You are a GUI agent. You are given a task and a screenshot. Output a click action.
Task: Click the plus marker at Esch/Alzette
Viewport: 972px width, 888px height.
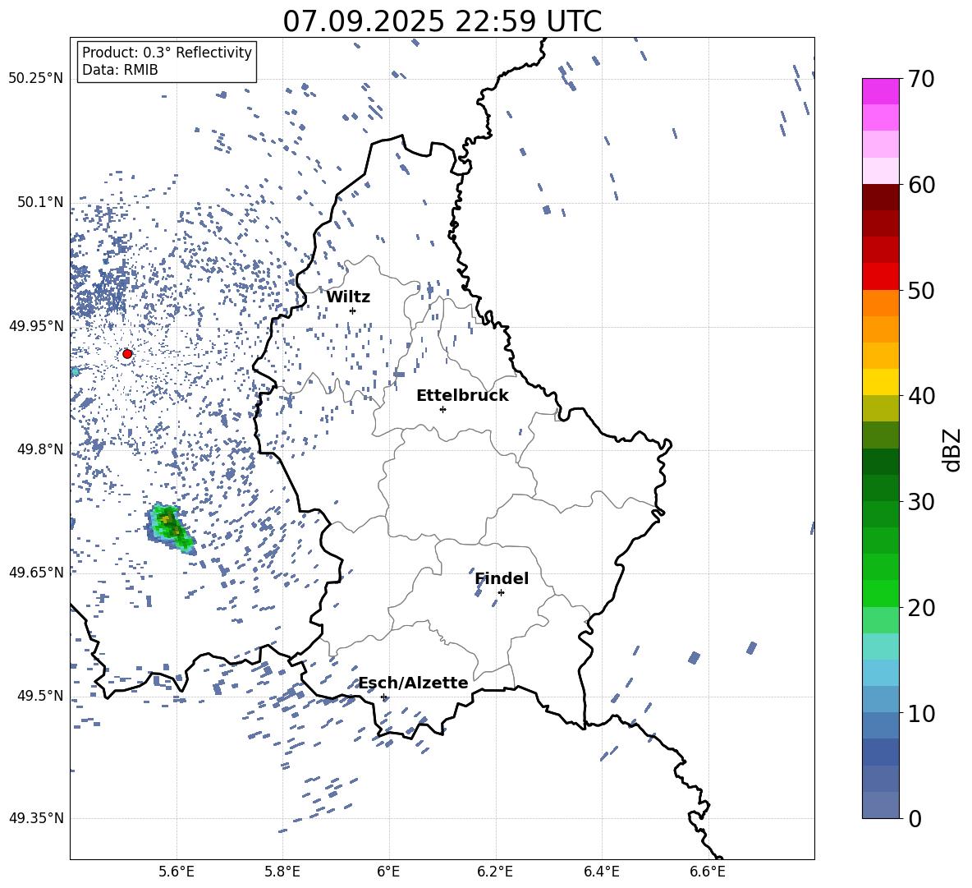(383, 697)
